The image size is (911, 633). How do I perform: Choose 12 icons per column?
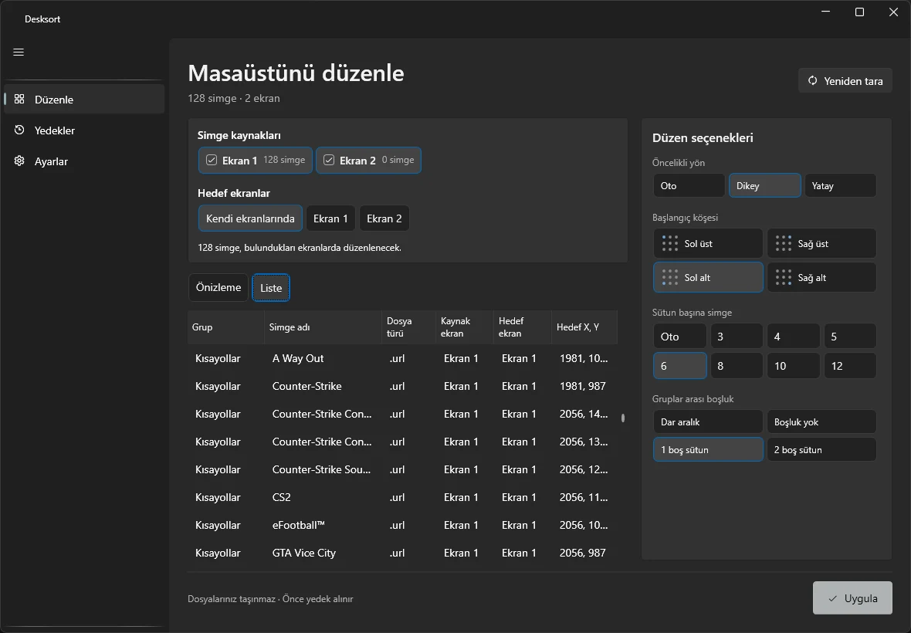tap(850, 366)
